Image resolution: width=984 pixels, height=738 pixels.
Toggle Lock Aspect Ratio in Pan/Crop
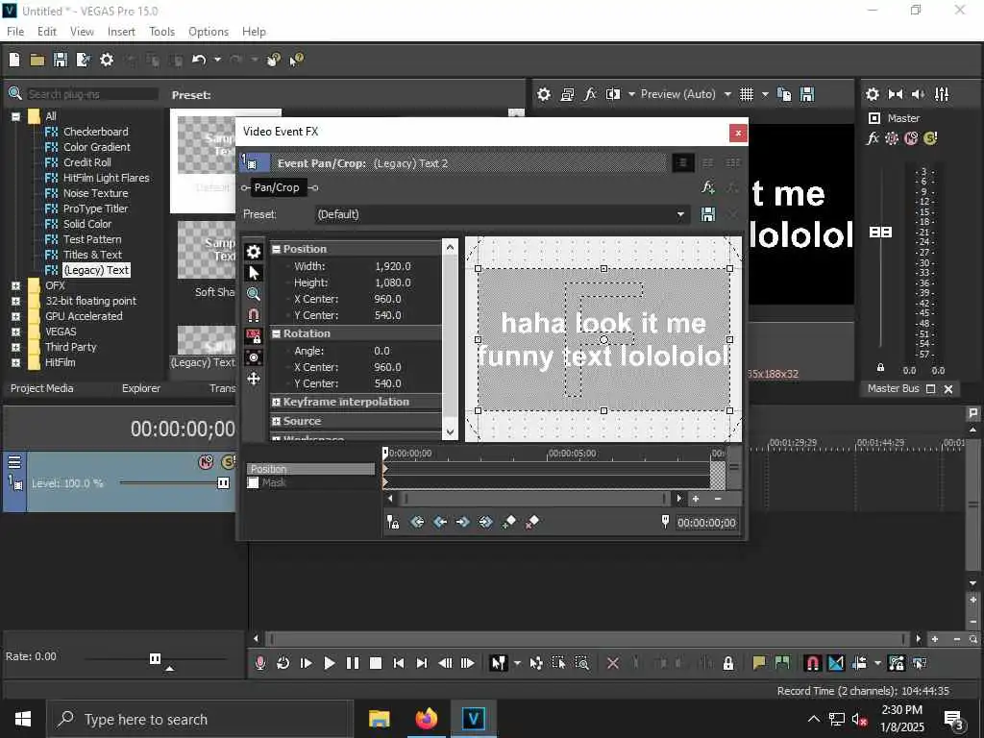[x=254, y=336]
